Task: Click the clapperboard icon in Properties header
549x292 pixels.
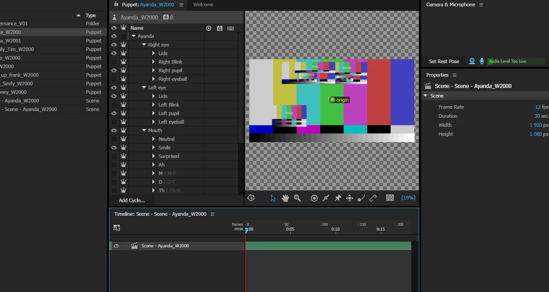Action: coord(428,86)
